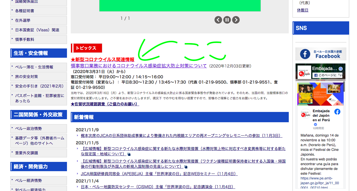Open 旅の安全対策 sidebar item
The image size is (357, 191).
point(26,77)
